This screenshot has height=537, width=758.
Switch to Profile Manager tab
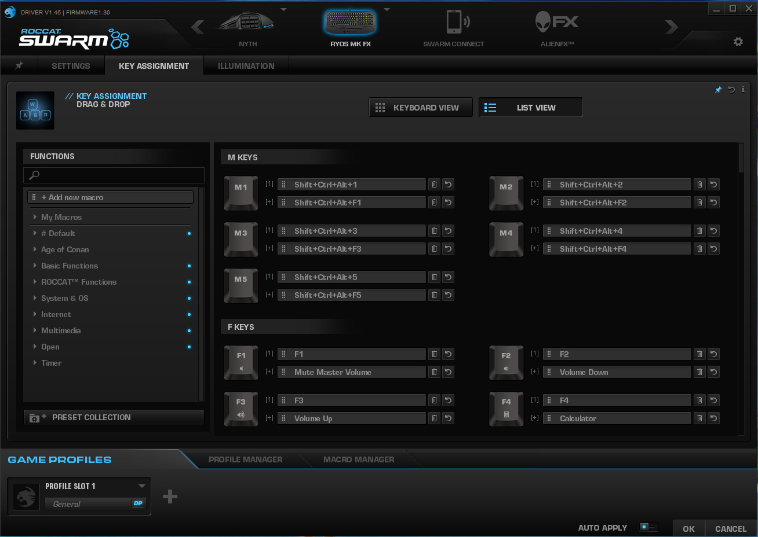click(246, 459)
